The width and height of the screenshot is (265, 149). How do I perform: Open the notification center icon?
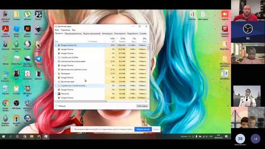(226, 137)
